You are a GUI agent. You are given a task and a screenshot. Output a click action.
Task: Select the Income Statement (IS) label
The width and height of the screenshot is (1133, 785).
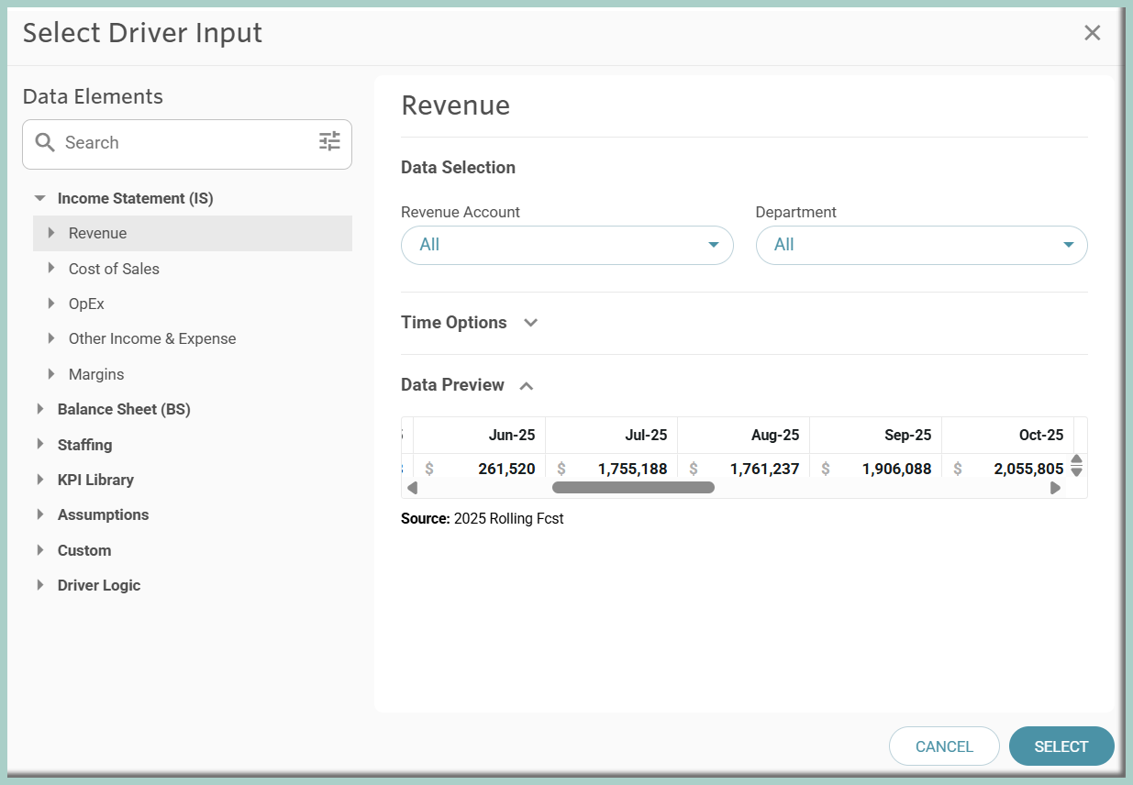pos(135,198)
